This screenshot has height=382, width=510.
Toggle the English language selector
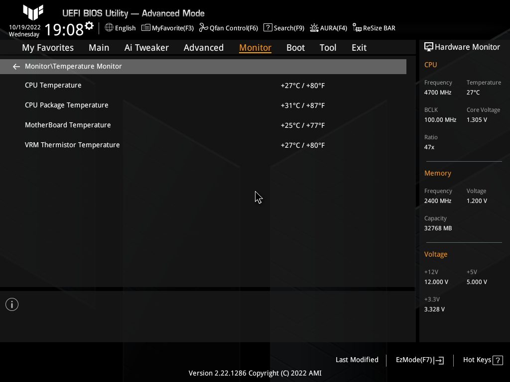pyautogui.click(x=120, y=28)
